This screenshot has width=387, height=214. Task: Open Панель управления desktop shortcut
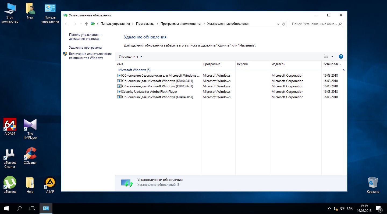point(50,13)
